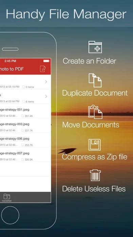The height and width of the screenshot is (237, 133).
Task: Open the Converted folder tab
Action: click(x=7, y=198)
